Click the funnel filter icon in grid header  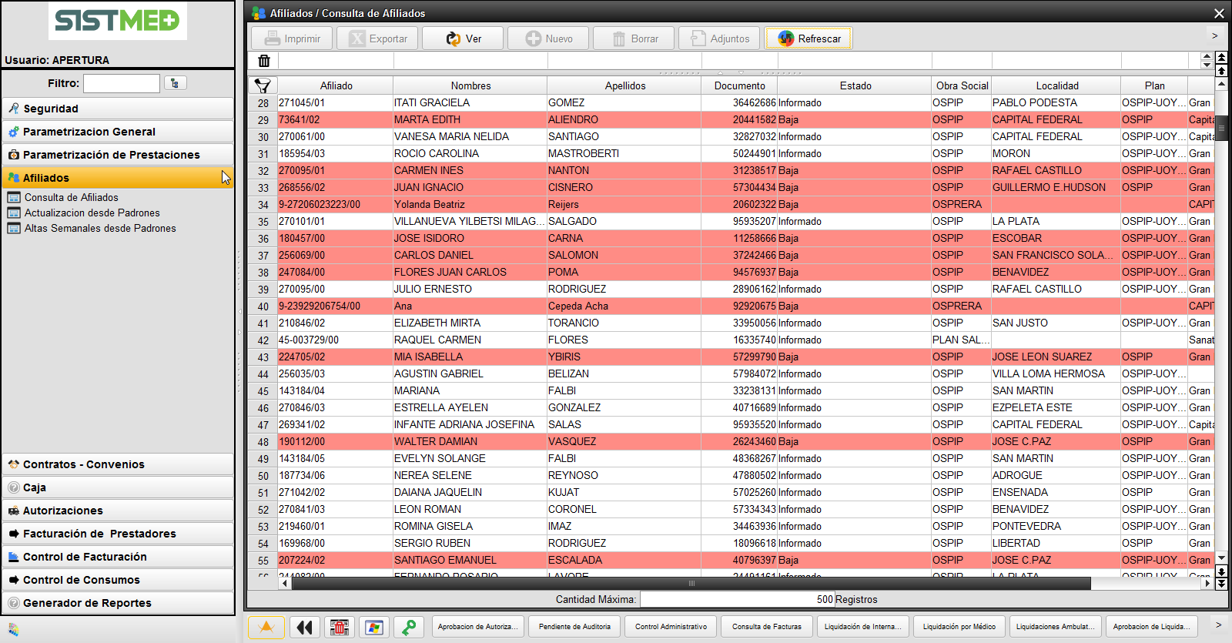coord(263,85)
